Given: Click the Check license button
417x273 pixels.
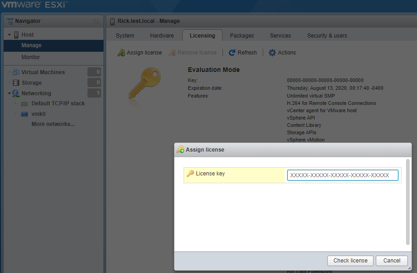Looking at the screenshot, I should pos(350,261).
